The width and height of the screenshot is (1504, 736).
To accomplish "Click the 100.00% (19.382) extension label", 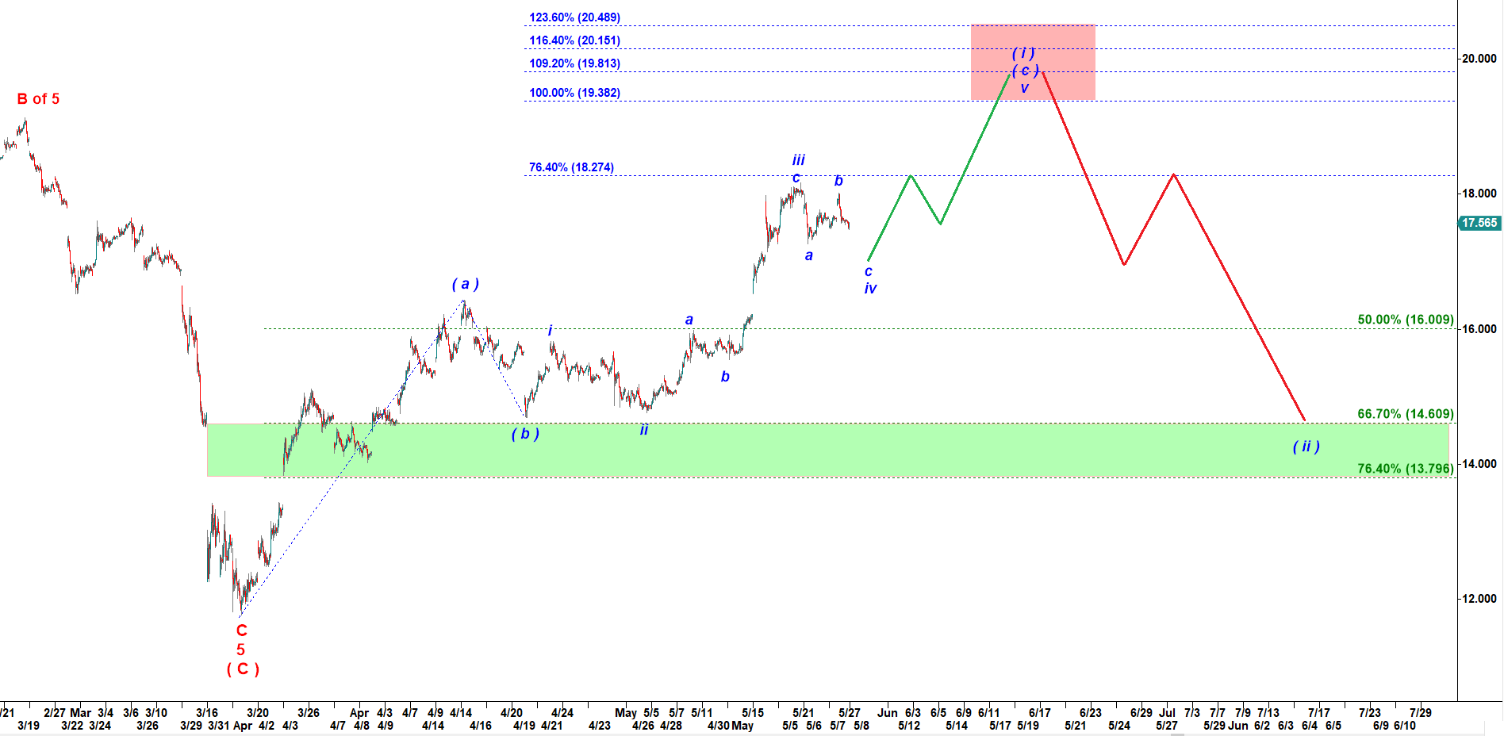I will [x=574, y=93].
